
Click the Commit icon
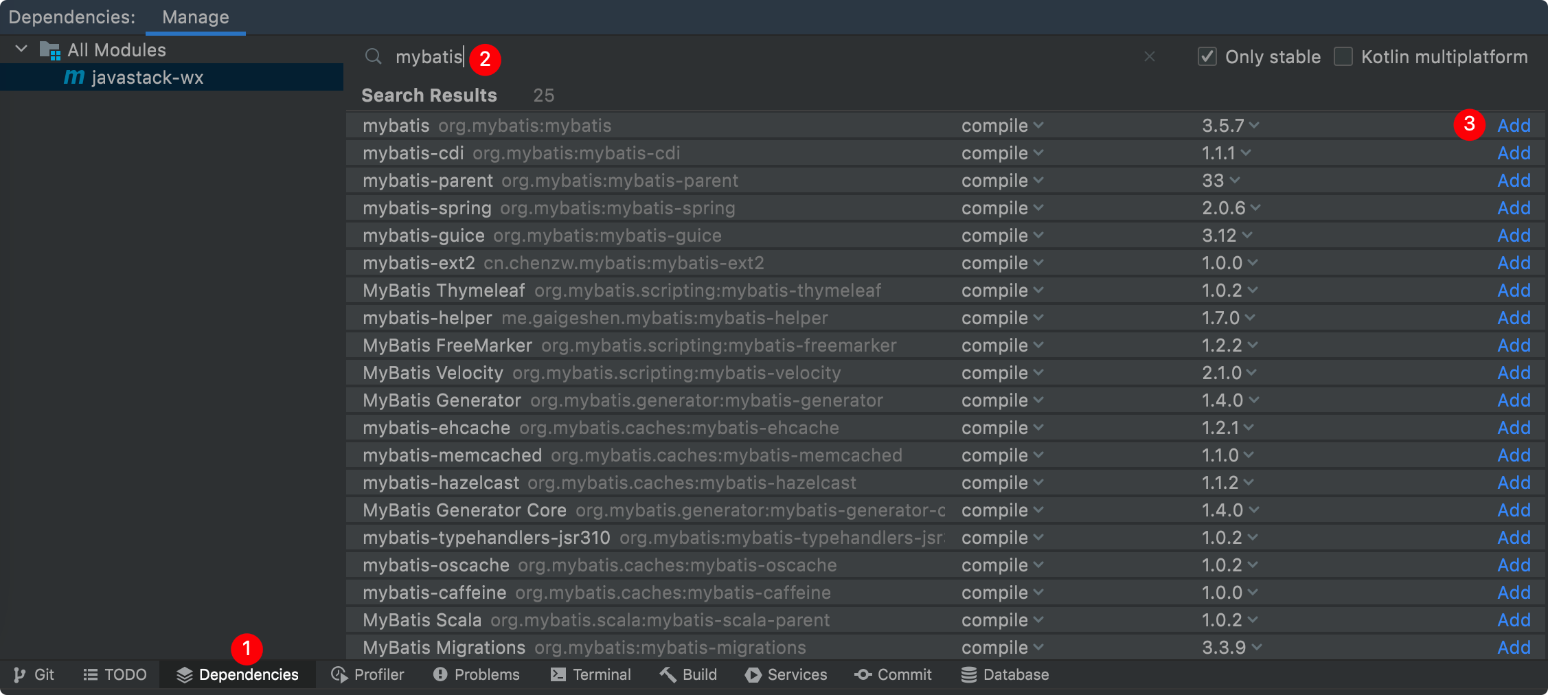click(x=863, y=675)
